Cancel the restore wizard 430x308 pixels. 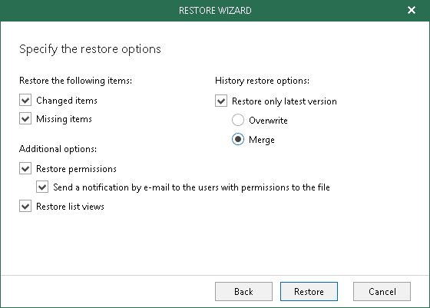pyautogui.click(x=382, y=292)
